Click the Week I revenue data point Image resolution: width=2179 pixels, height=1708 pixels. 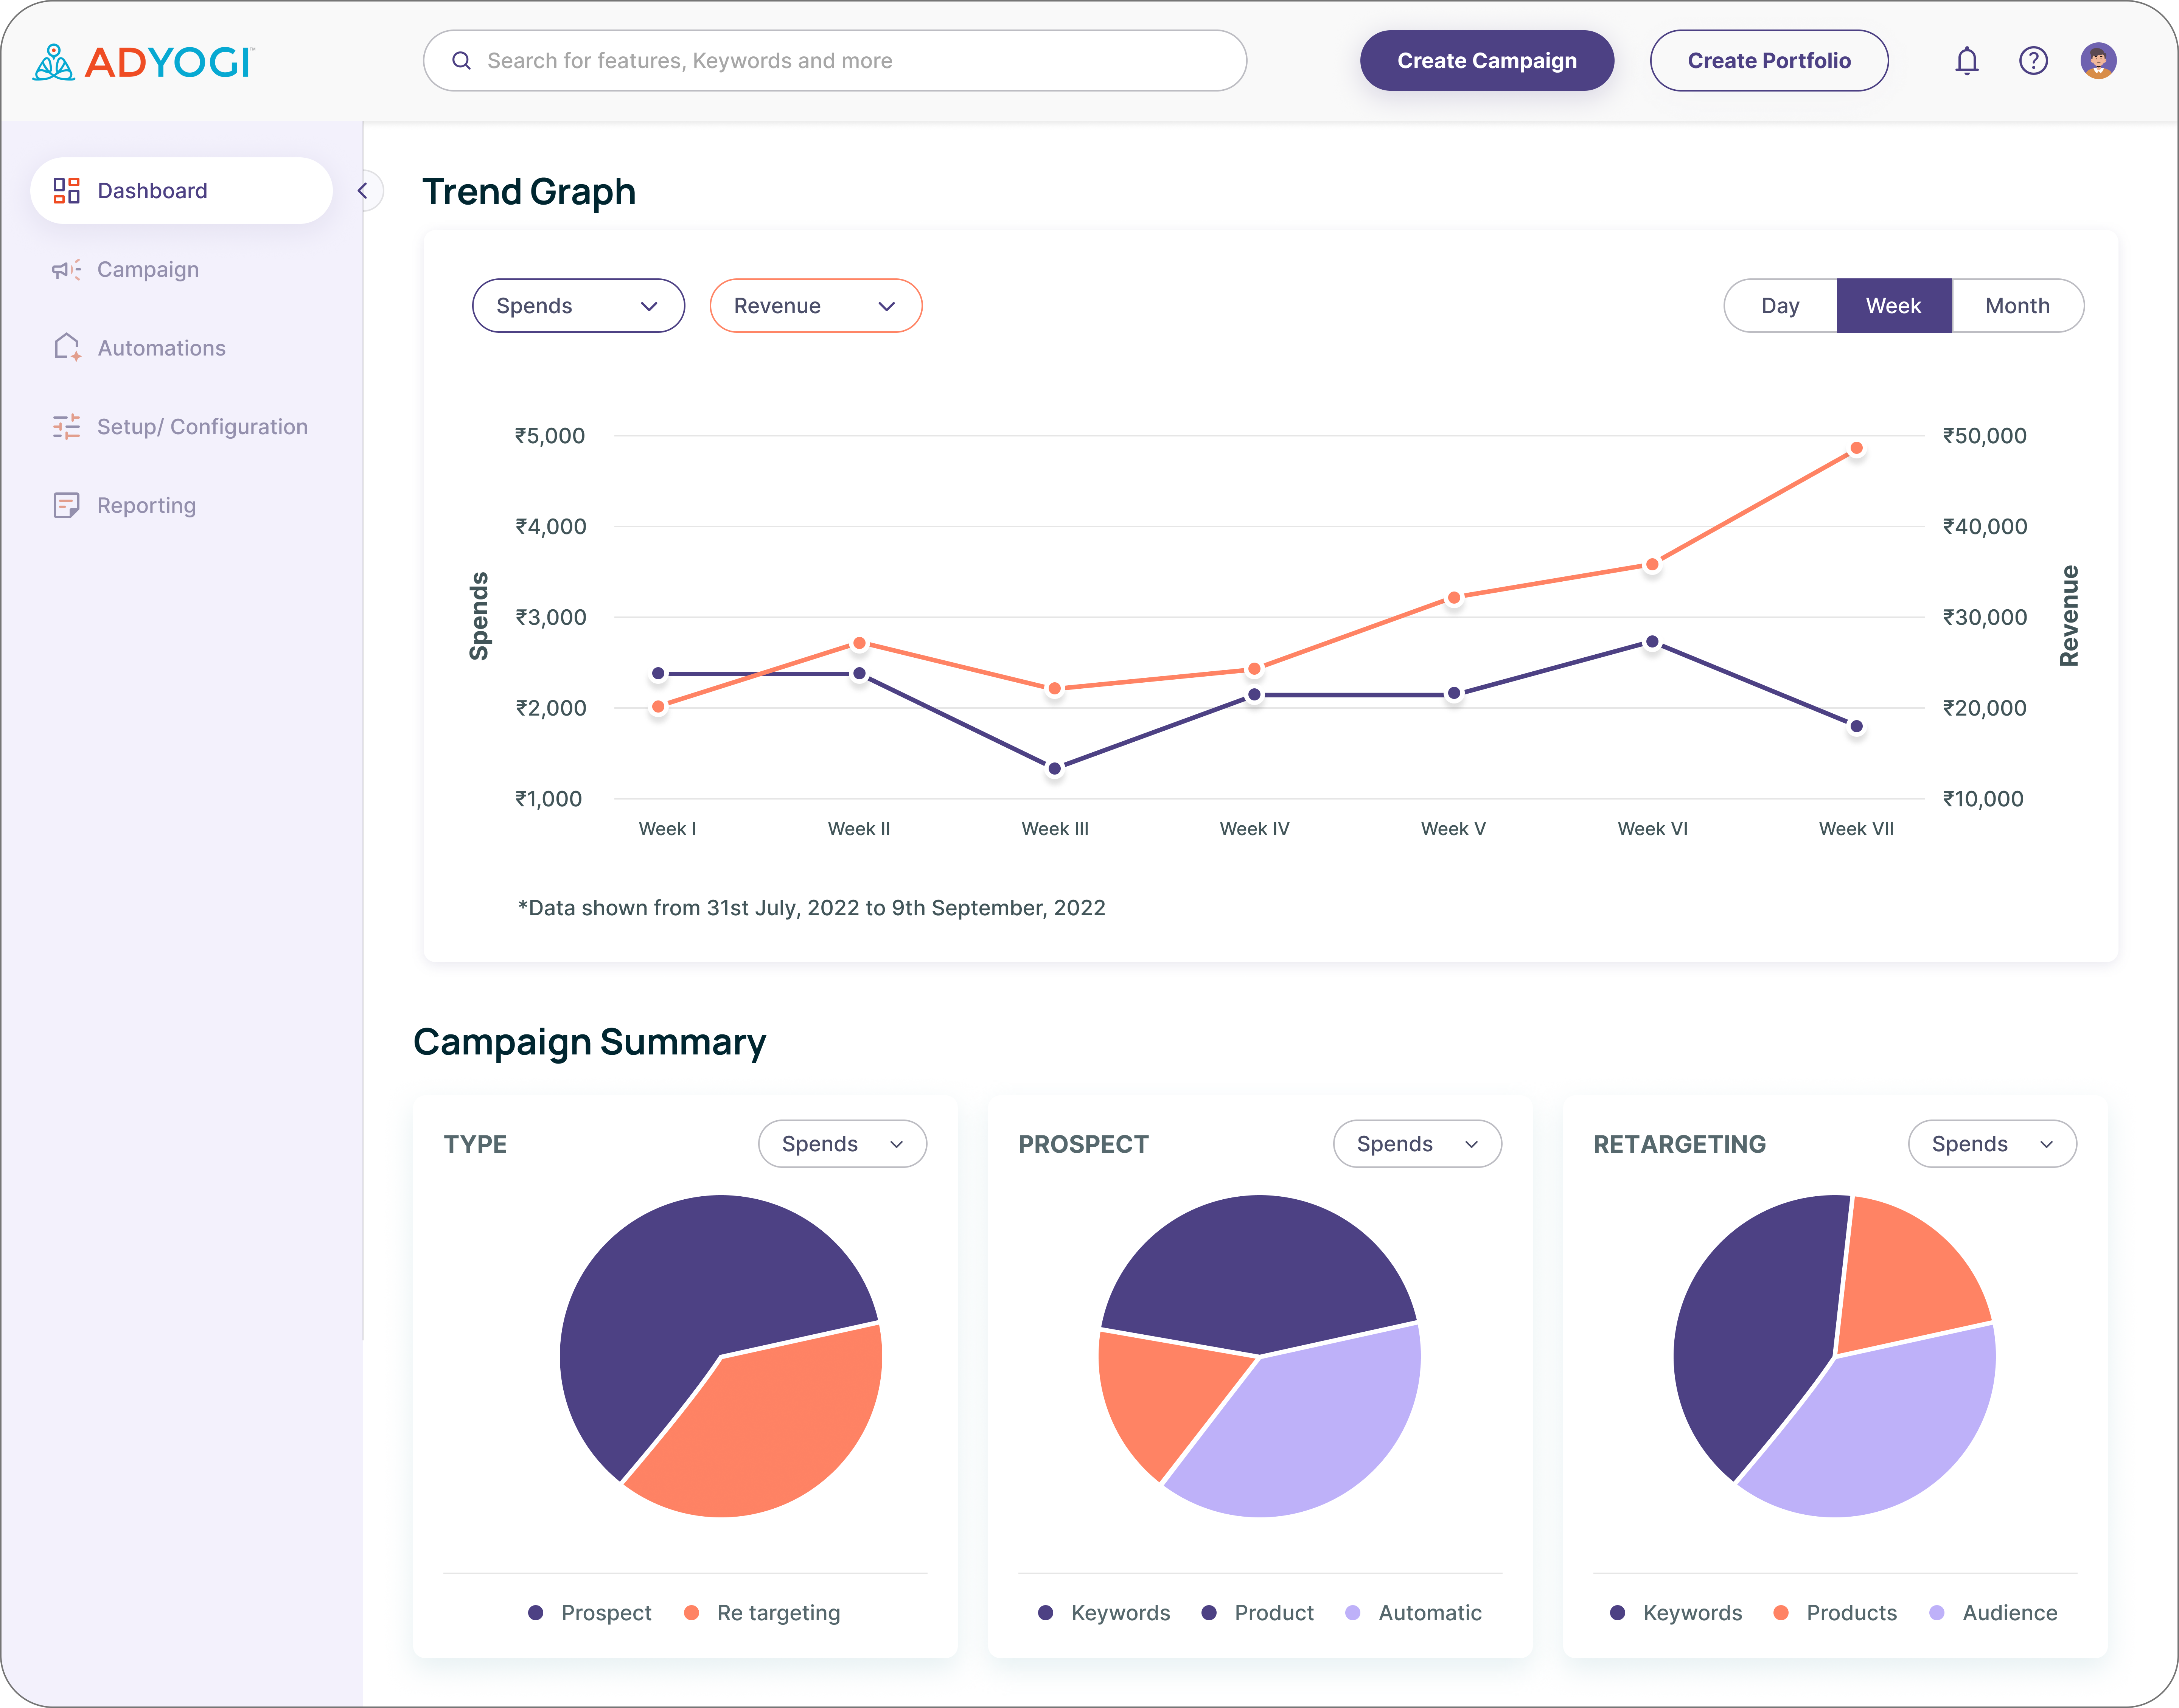(x=658, y=707)
